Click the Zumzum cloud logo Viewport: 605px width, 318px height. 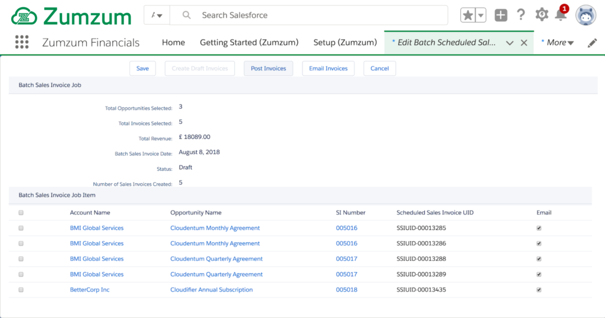pos(24,16)
